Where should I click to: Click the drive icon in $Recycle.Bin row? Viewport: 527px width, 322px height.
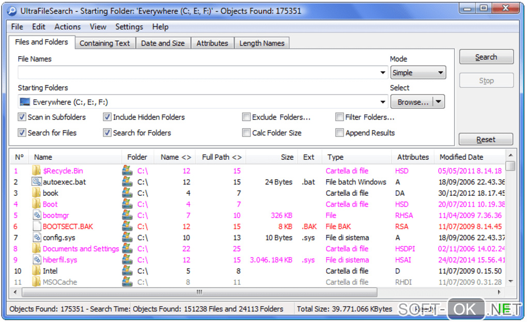coord(127,171)
